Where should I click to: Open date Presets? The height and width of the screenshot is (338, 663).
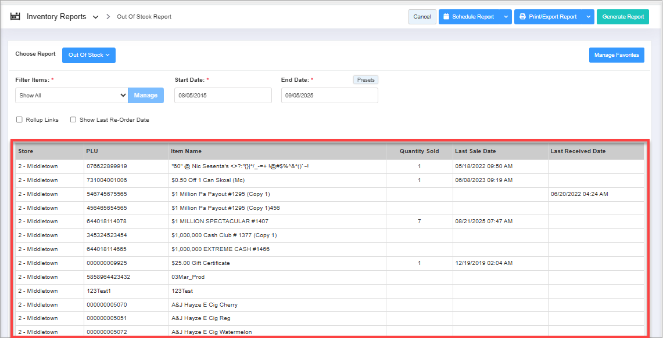point(365,80)
